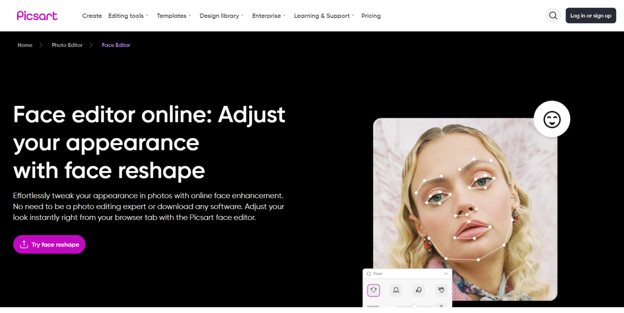Open the search magnifier icon
Screen dimensions: 624x313
pos(553,15)
